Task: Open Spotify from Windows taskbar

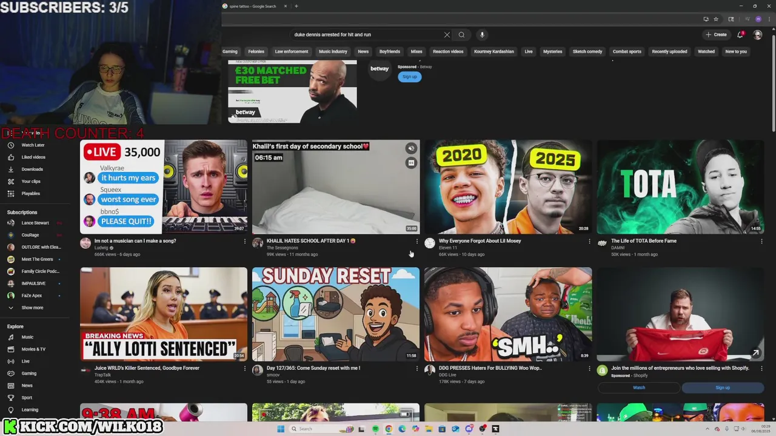Action: (375, 429)
